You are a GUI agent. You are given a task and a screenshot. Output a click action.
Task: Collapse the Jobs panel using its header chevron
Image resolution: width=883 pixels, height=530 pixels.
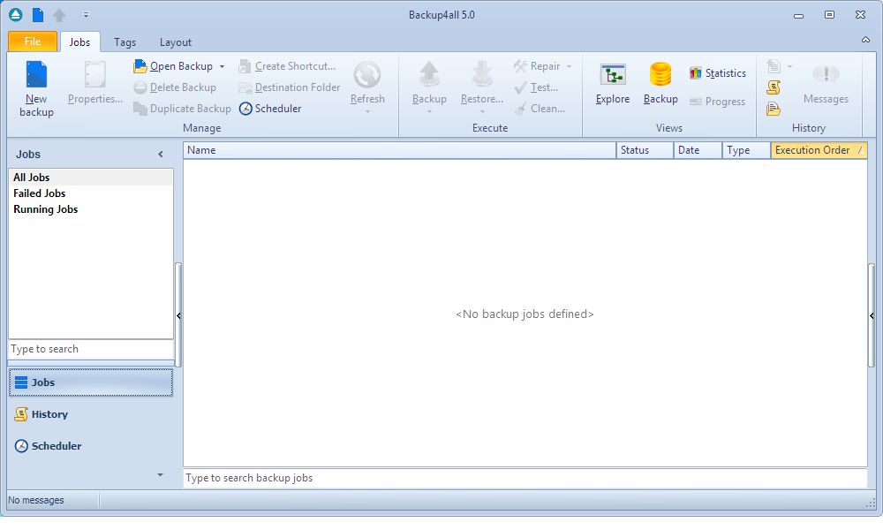(x=161, y=155)
